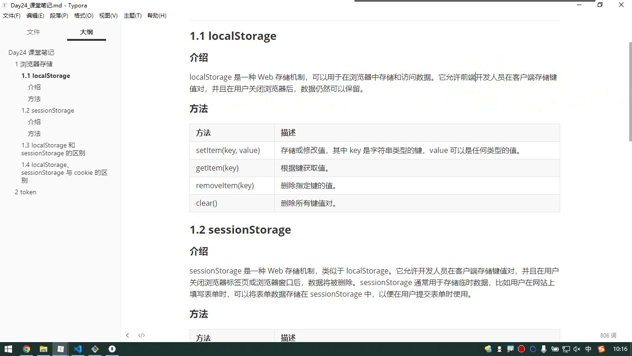Select the Typora taskbar icon
632x356 pixels.
pos(61,349)
